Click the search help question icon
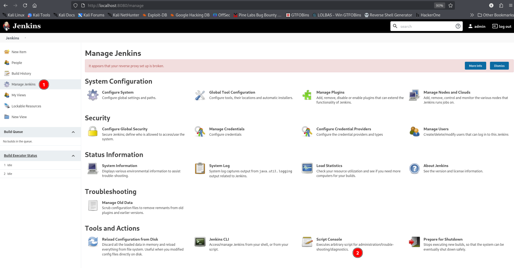This screenshot has height=268, width=514. [458, 26]
